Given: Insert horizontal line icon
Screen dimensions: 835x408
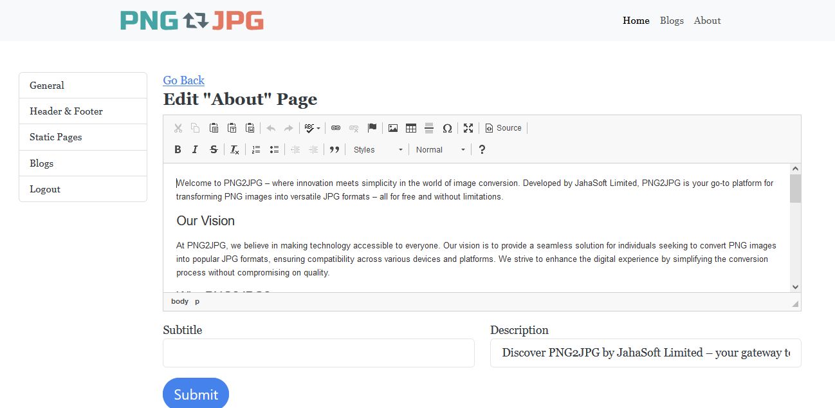Looking at the screenshot, I should pyautogui.click(x=429, y=128).
